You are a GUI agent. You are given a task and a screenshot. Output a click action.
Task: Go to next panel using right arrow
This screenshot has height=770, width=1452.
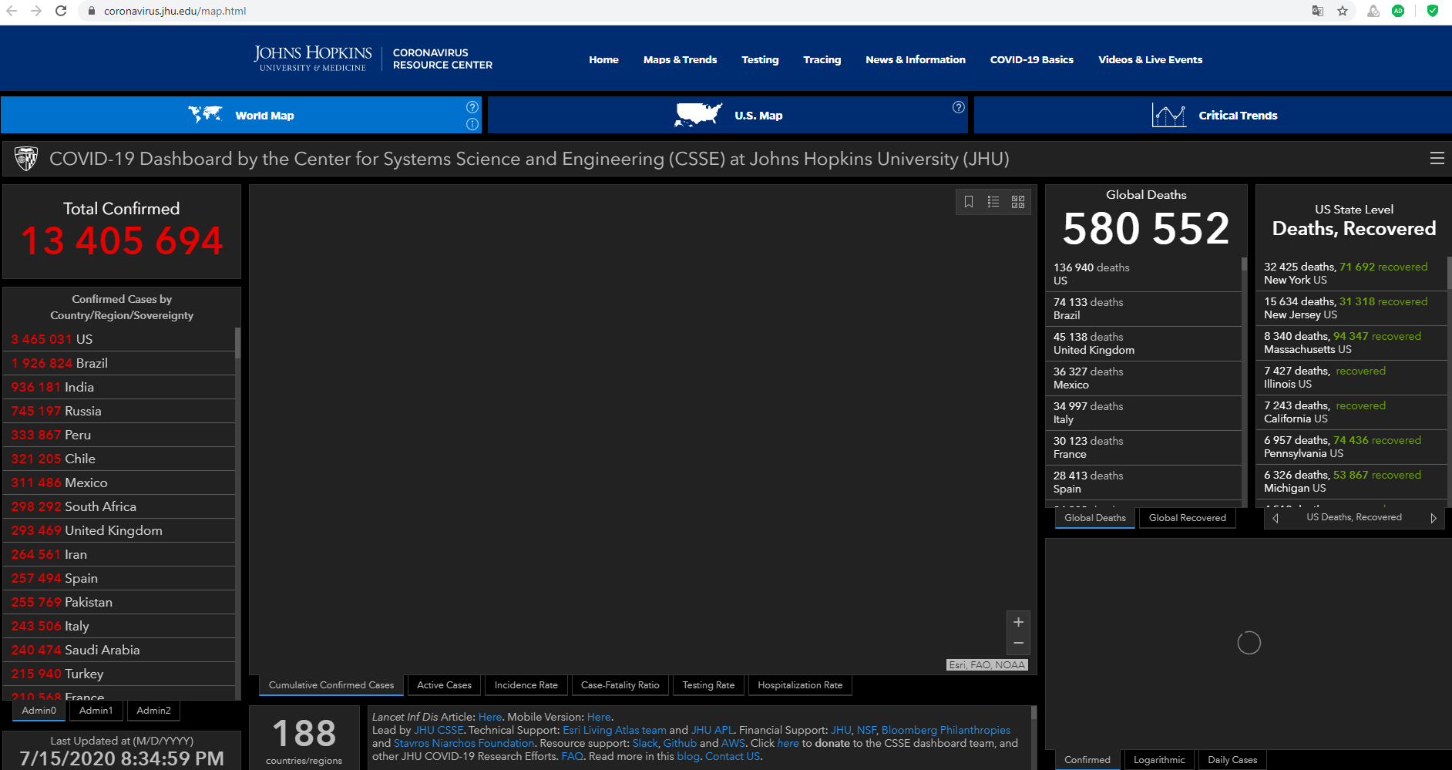[x=1433, y=518]
